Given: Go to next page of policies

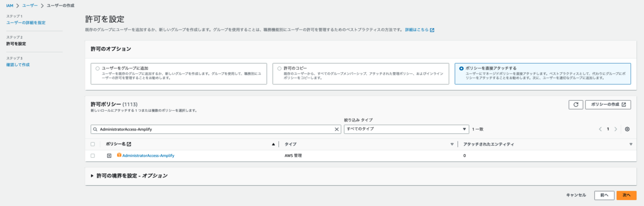Looking at the screenshot, I should click(x=616, y=129).
